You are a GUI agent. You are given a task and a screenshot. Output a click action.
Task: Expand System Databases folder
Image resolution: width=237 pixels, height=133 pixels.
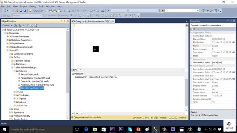(7, 37)
